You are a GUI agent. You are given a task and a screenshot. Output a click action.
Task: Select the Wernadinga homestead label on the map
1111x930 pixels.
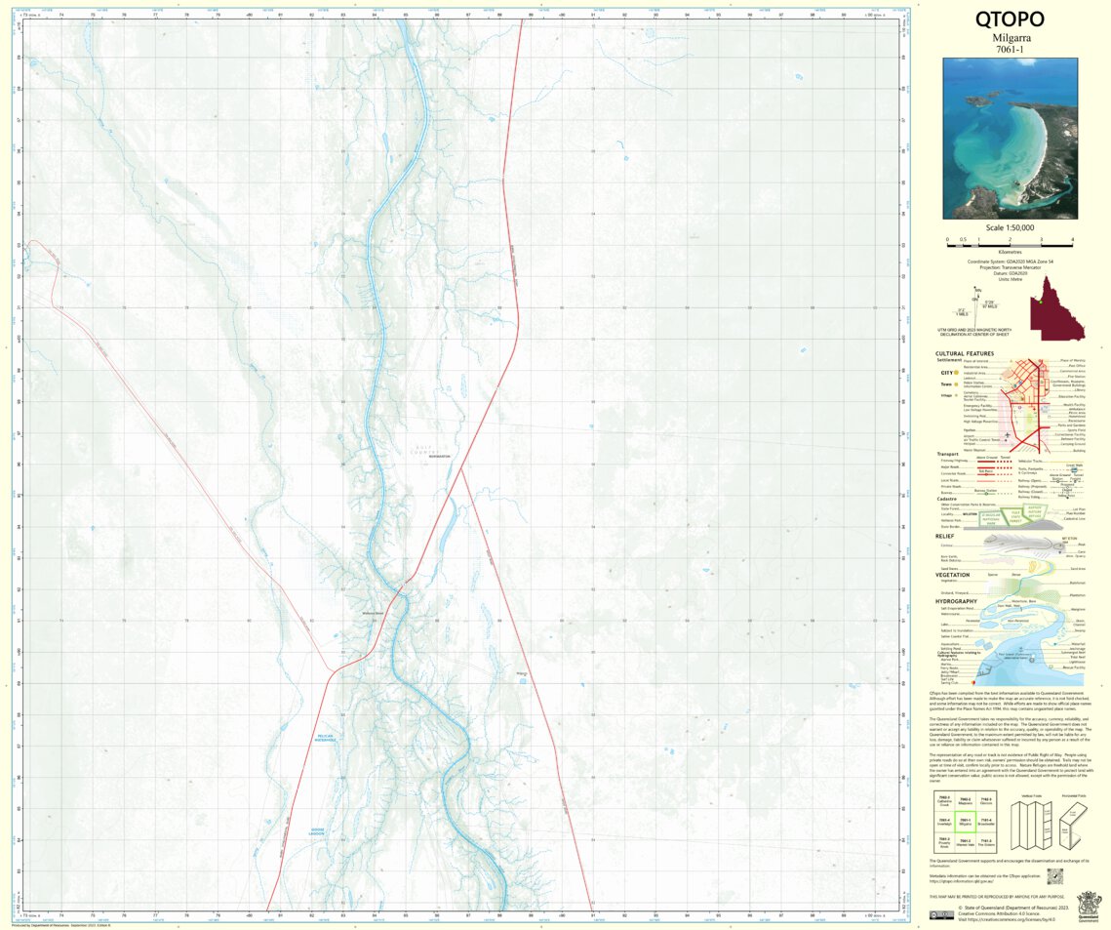372,613
